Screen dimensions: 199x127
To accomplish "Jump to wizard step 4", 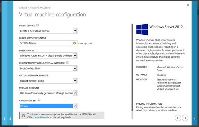I will 194,119.
